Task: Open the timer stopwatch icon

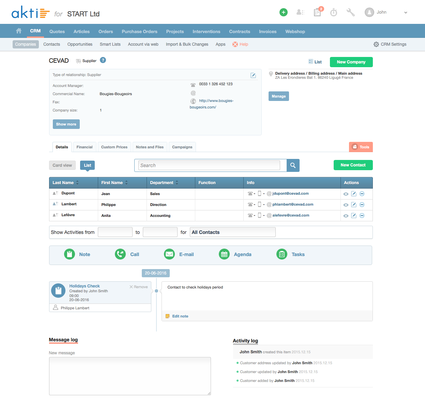Action: (x=333, y=12)
